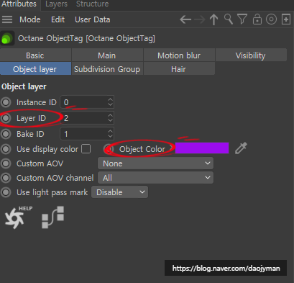Pick color with the eyedropper icon
The image size is (294, 283).
coord(241,148)
